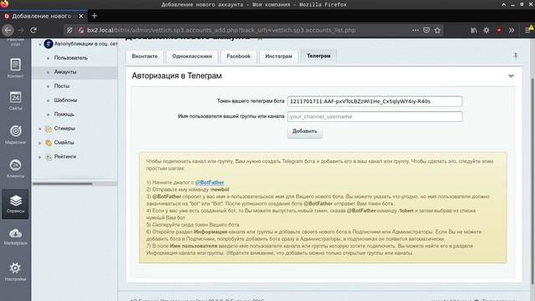
Task: Switch to the Вконтакте tab
Action: pos(145,56)
